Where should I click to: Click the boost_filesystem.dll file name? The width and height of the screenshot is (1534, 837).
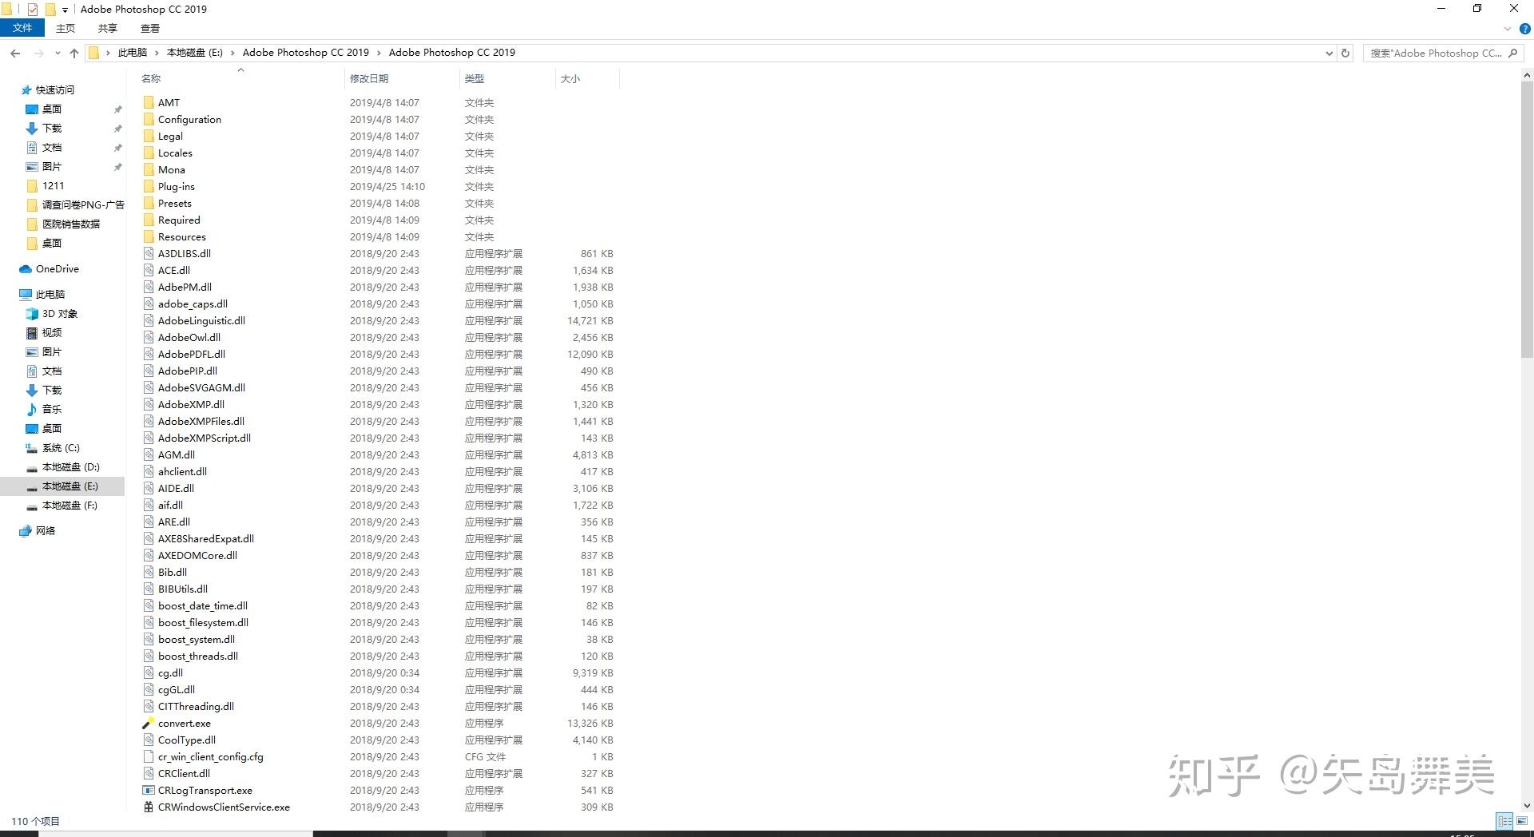[x=203, y=623]
